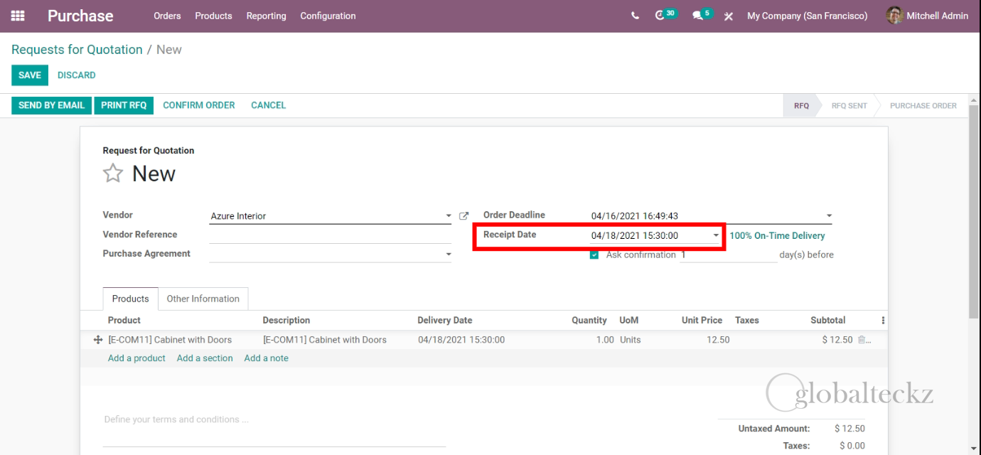Viewport: 981px width, 455px height.
Task: Open the Orders menu
Action: (x=167, y=16)
